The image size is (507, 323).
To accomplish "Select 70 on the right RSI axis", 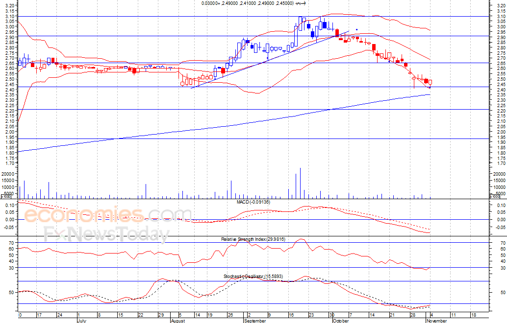I will point(504,243).
